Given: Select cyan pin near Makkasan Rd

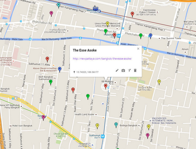Looking at the screenshot, I should tap(58, 5).
